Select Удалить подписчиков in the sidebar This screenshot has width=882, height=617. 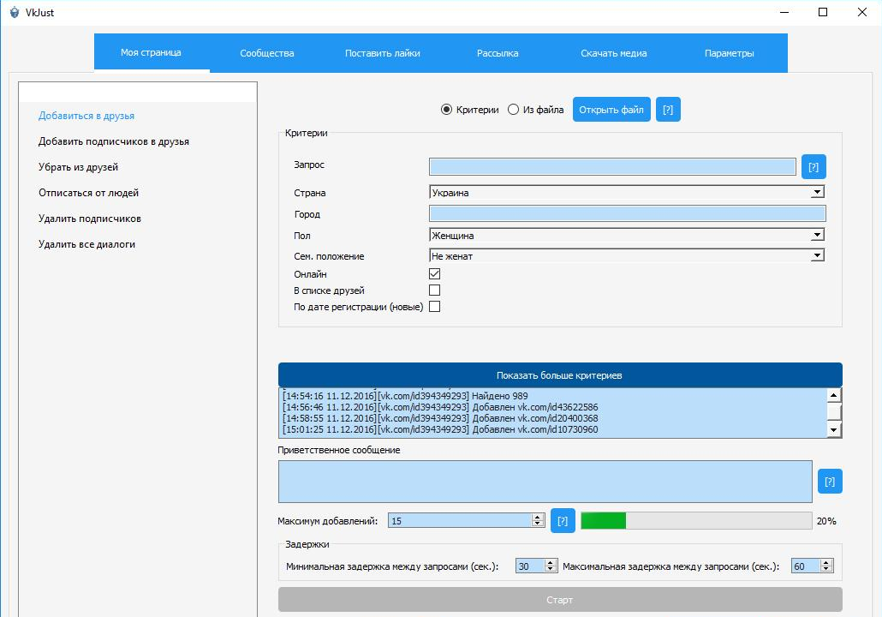90,219
